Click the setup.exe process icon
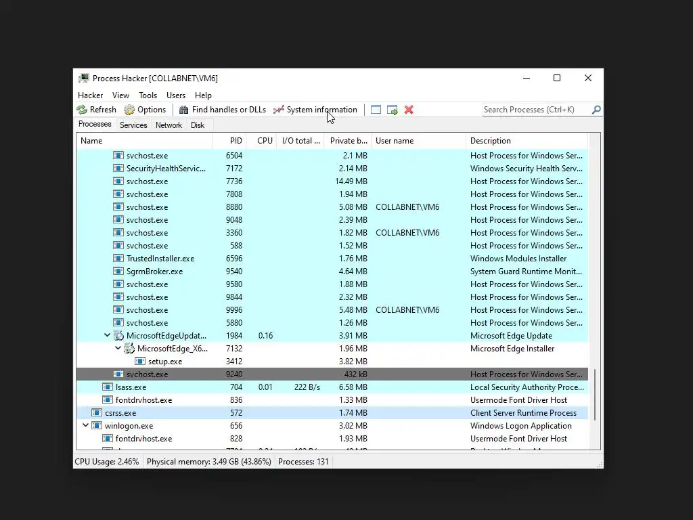The height and width of the screenshot is (520, 693). pyautogui.click(x=139, y=362)
